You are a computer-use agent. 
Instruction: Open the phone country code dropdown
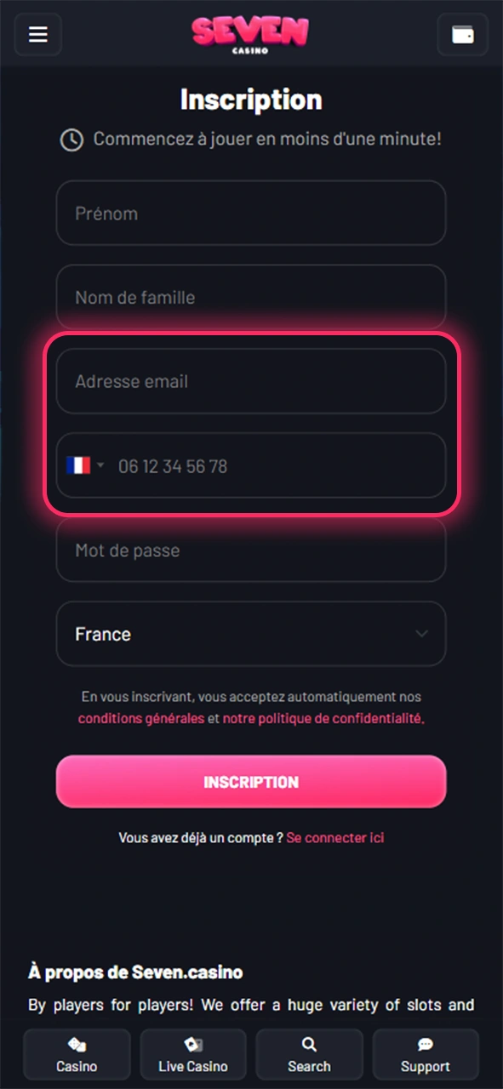click(100, 465)
